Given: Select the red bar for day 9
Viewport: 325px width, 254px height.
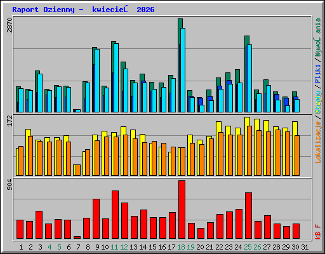Looking at the screenshot, I should pos(96,219).
